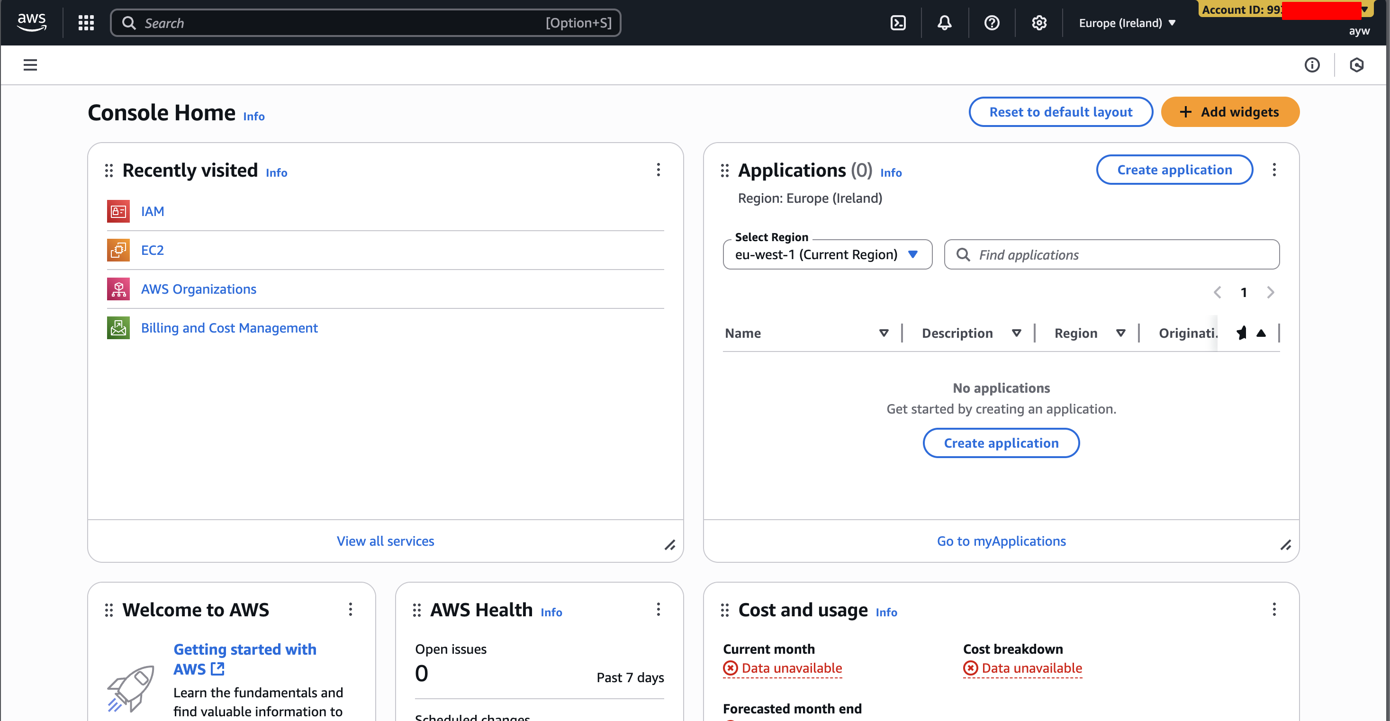Open the hamburger navigation menu
1390x721 pixels.
click(30, 65)
